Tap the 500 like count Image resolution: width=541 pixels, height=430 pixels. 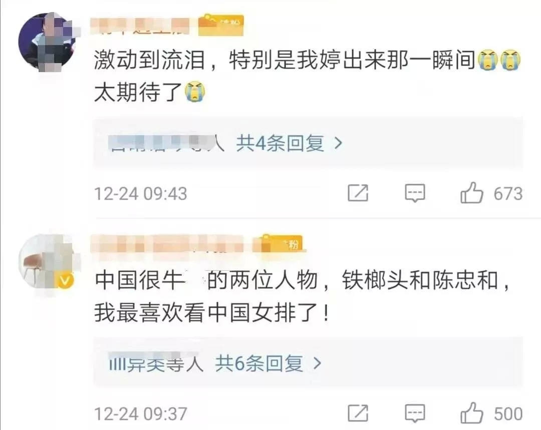click(x=508, y=413)
